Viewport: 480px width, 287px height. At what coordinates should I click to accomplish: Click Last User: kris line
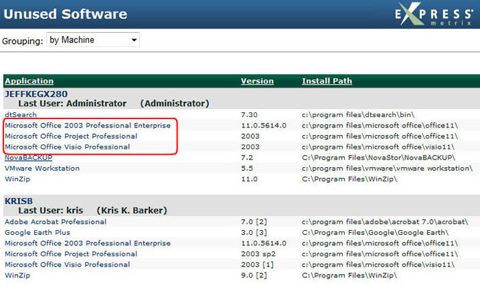pyautogui.click(x=93, y=210)
